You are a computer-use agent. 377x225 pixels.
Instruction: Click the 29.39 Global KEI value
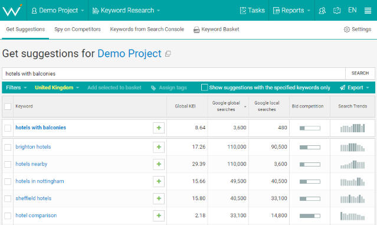tap(199, 164)
